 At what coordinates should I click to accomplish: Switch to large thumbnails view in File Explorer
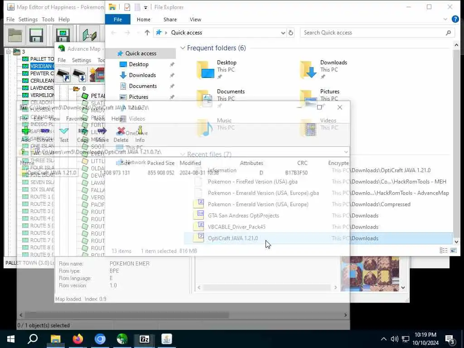pos(454,251)
